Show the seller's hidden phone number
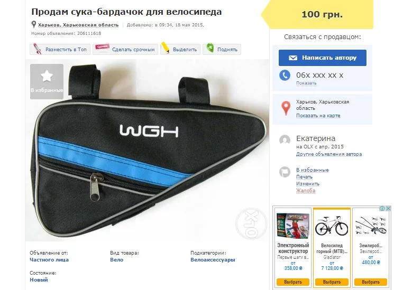The width and height of the screenshot is (394, 290). coord(306,83)
